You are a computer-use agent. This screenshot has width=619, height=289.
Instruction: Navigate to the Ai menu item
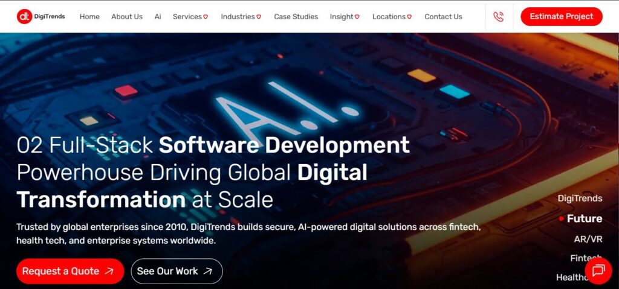click(x=158, y=17)
